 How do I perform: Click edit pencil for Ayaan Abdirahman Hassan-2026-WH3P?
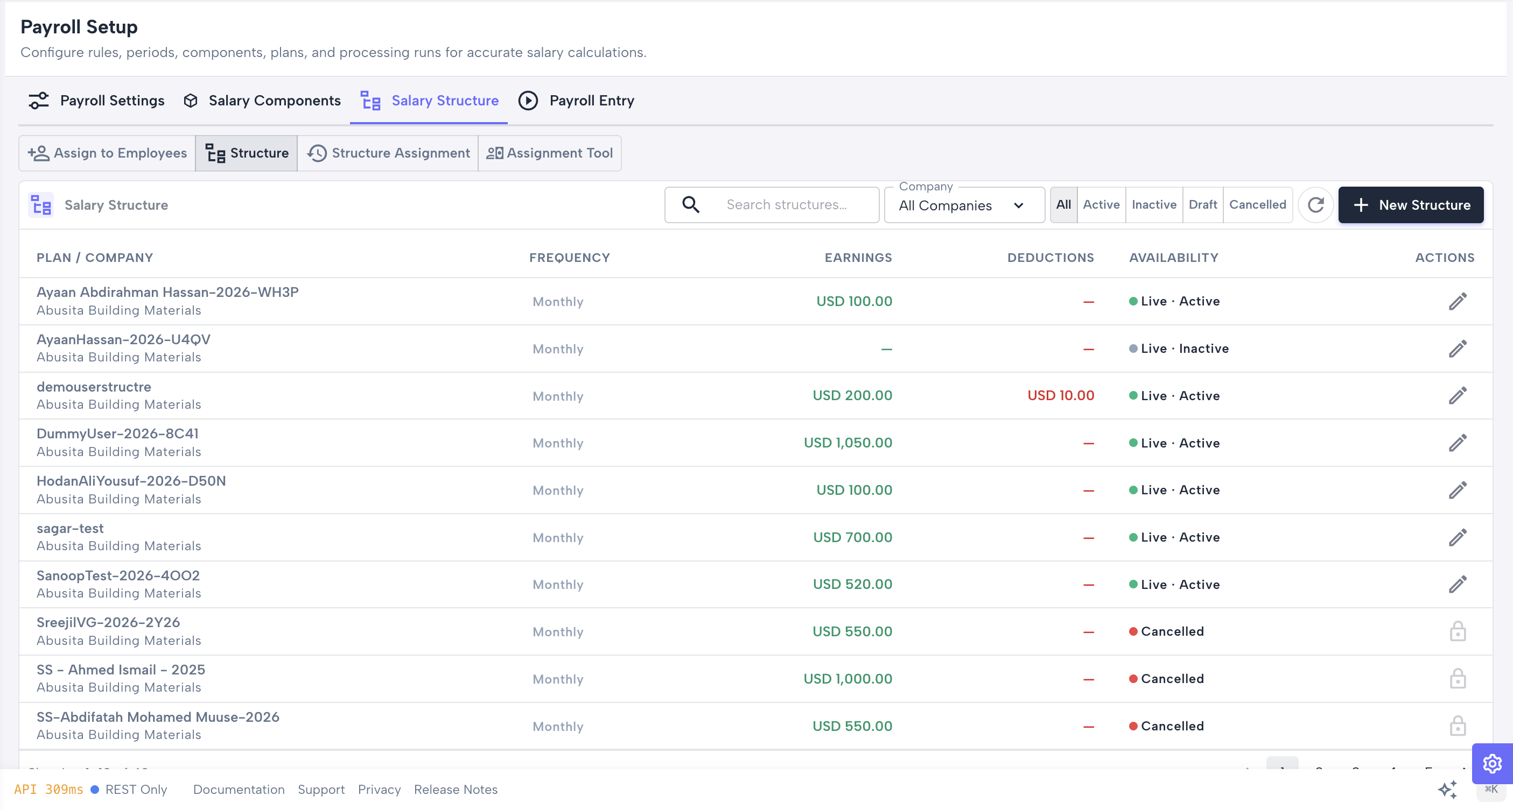click(x=1457, y=302)
